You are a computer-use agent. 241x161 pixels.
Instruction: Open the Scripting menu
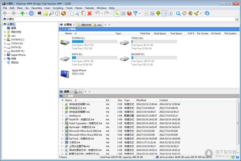pyautogui.click(x=58, y=8)
